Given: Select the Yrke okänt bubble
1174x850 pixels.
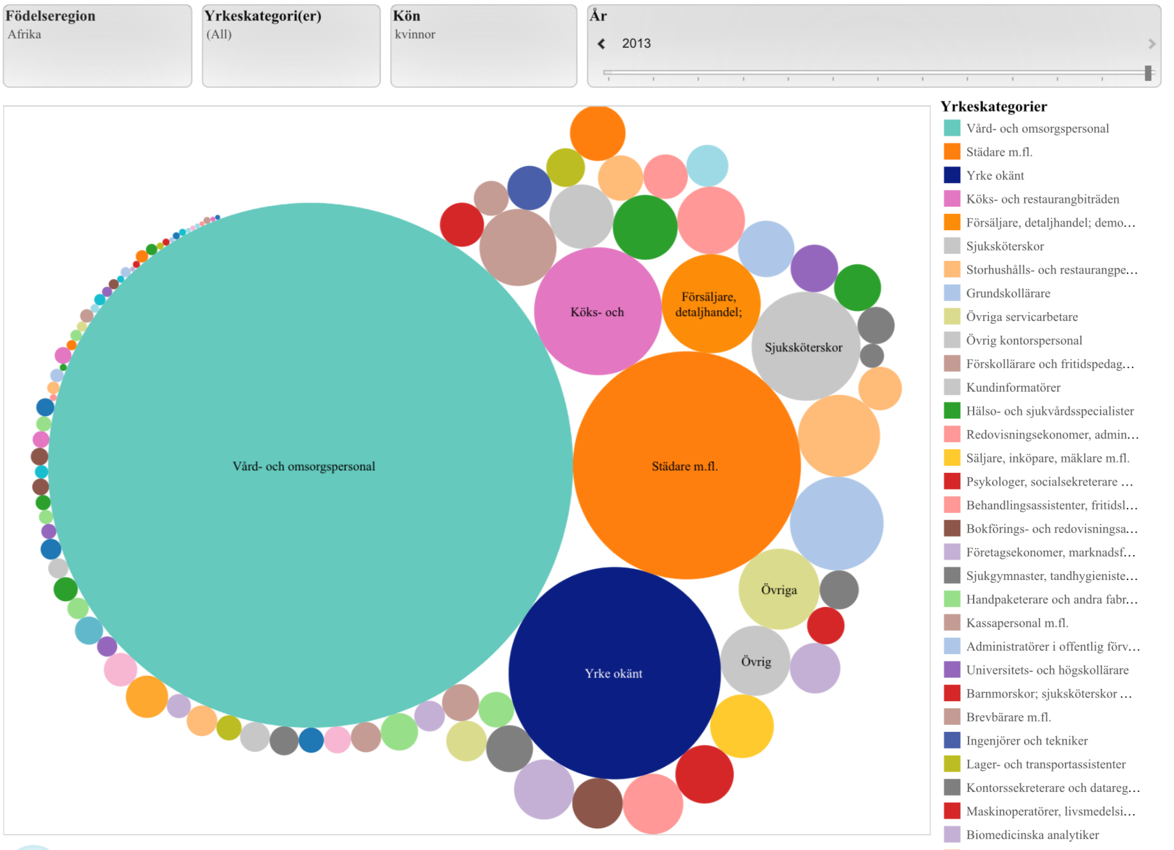Looking at the screenshot, I should [x=614, y=673].
